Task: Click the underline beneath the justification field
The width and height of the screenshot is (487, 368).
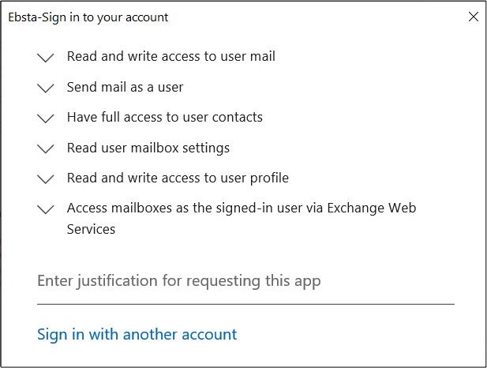Action: point(245,303)
